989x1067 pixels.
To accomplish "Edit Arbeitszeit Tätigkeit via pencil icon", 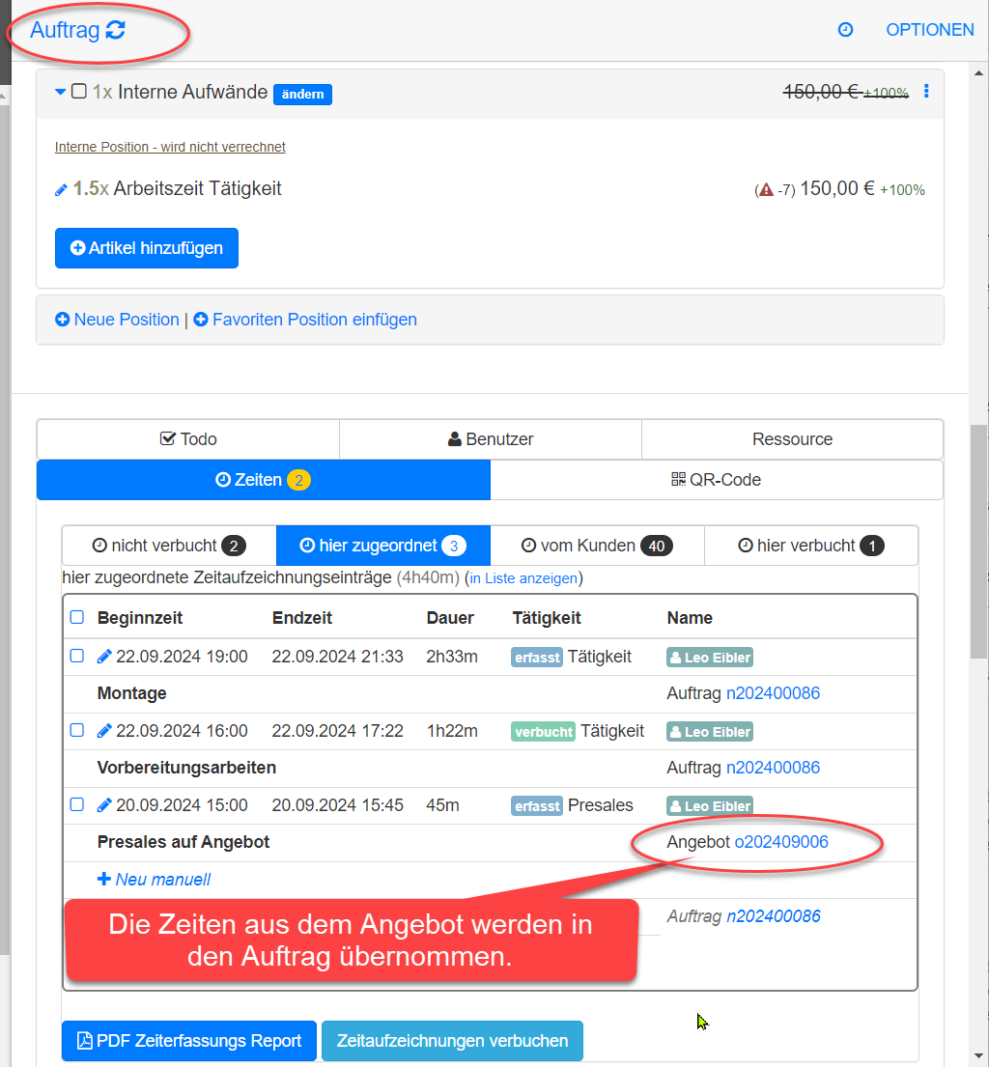I will pos(61,190).
